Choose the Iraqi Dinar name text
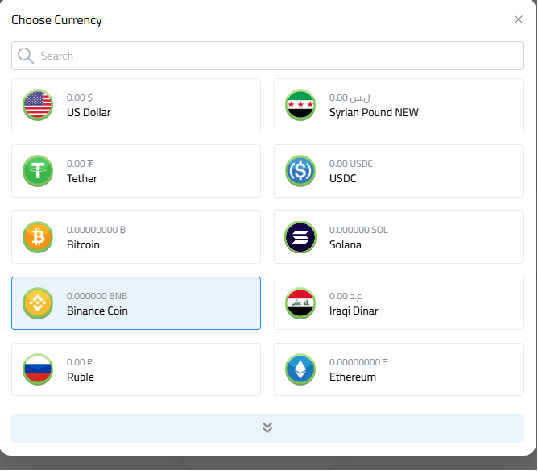This screenshot has height=471, width=538. [x=354, y=311]
